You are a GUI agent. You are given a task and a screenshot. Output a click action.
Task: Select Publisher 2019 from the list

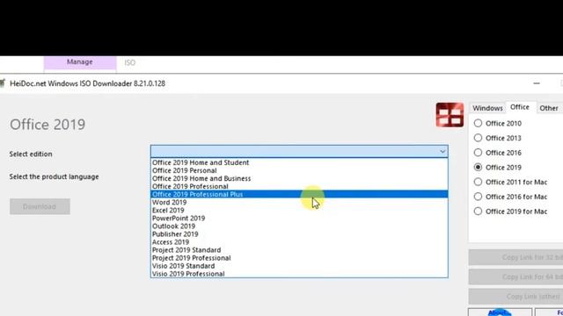299,234
